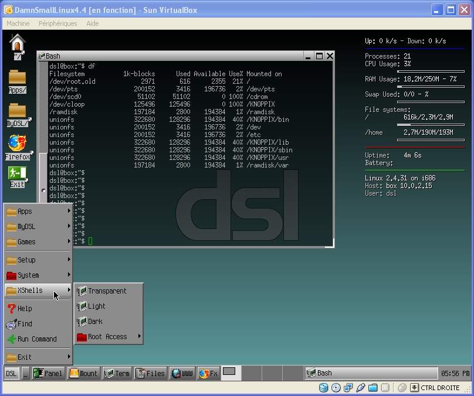Expand the MyDSL submenu
Viewport: 474px width, 396px height.
(38, 226)
